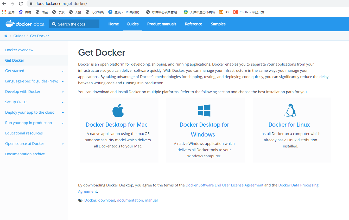Open the CSDN bookmark
Screen dimensions: 349x220
click(x=250, y=12)
